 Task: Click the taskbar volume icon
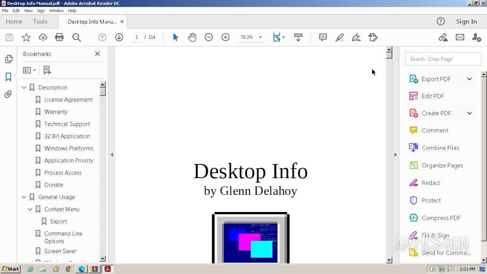(432, 269)
